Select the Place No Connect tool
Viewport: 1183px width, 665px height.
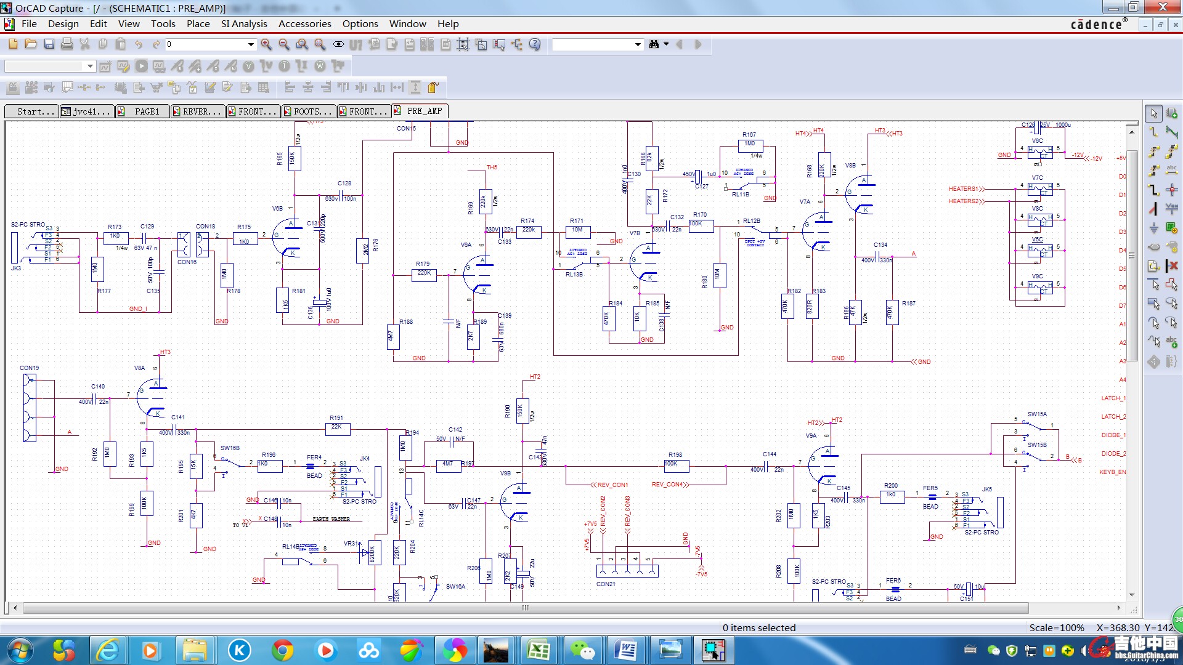1171,266
